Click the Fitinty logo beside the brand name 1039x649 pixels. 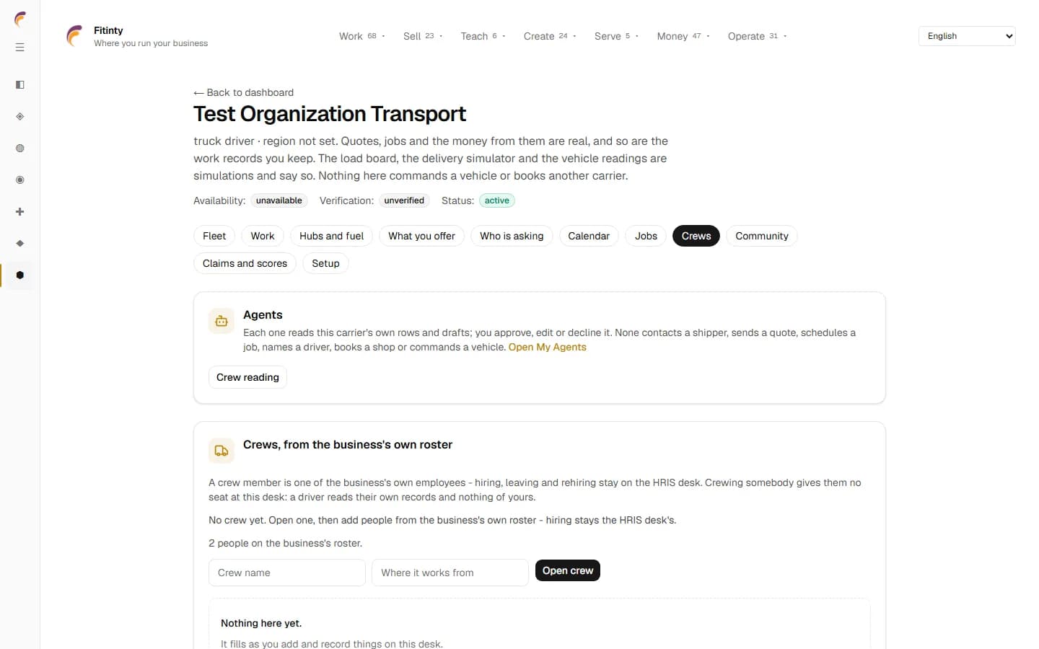click(x=74, y=36)
